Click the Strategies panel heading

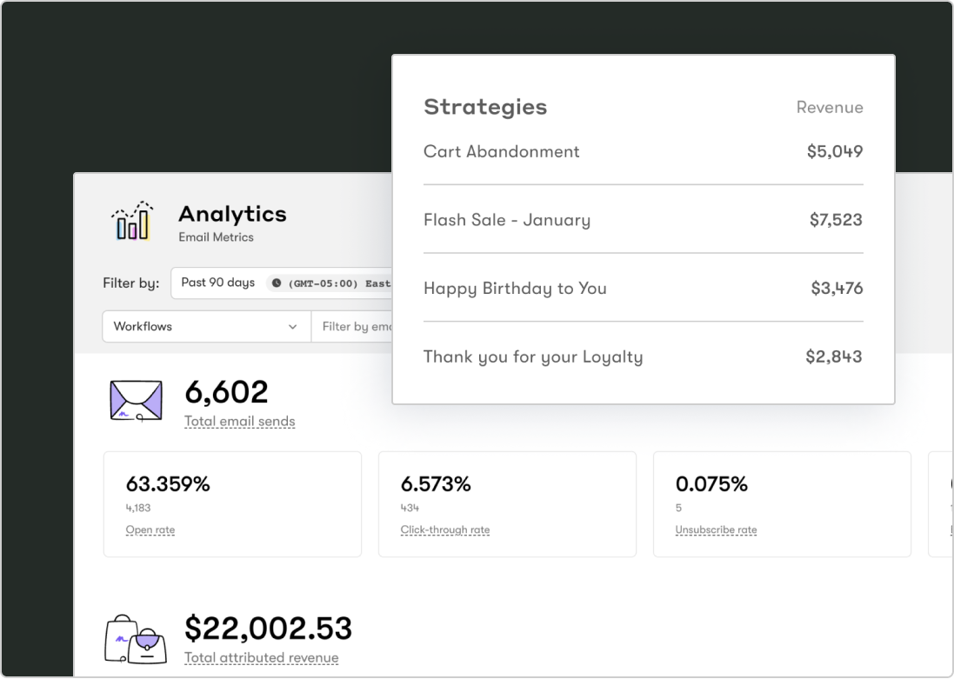pyautogui.click(x=485, y=106)
